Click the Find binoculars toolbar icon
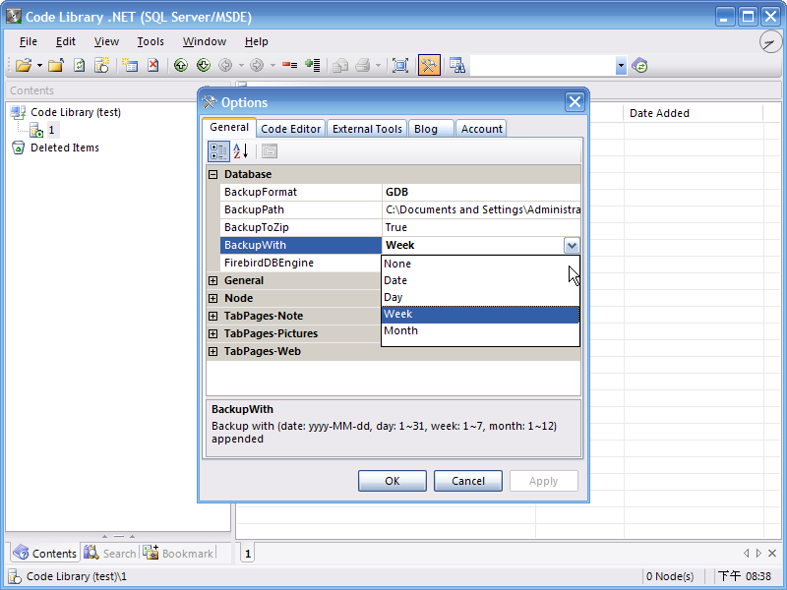 coord(457,65)
